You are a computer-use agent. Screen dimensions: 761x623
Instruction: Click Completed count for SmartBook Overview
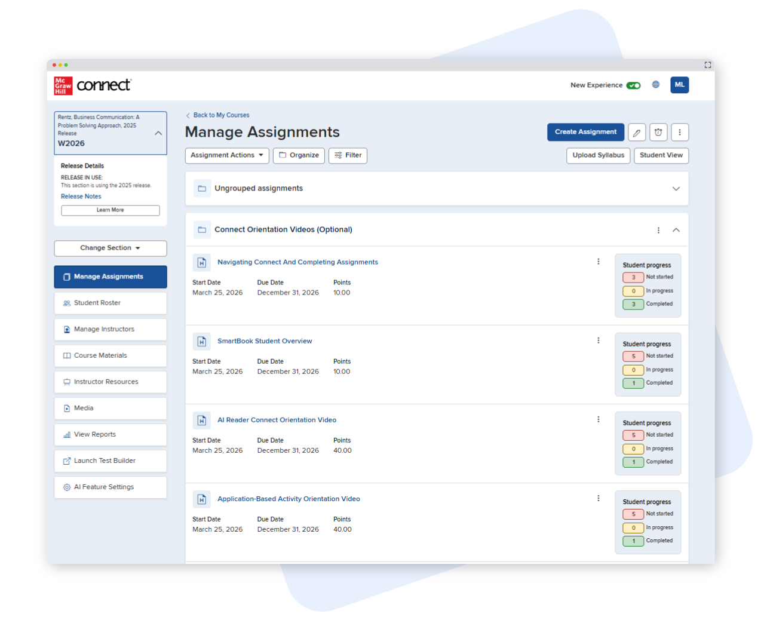633,383
